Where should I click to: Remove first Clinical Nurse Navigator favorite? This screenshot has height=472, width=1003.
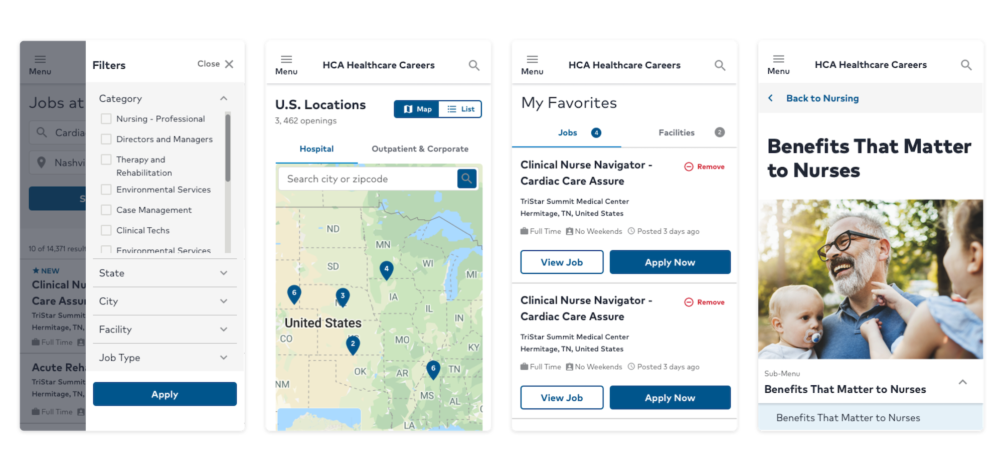point(704,167)
